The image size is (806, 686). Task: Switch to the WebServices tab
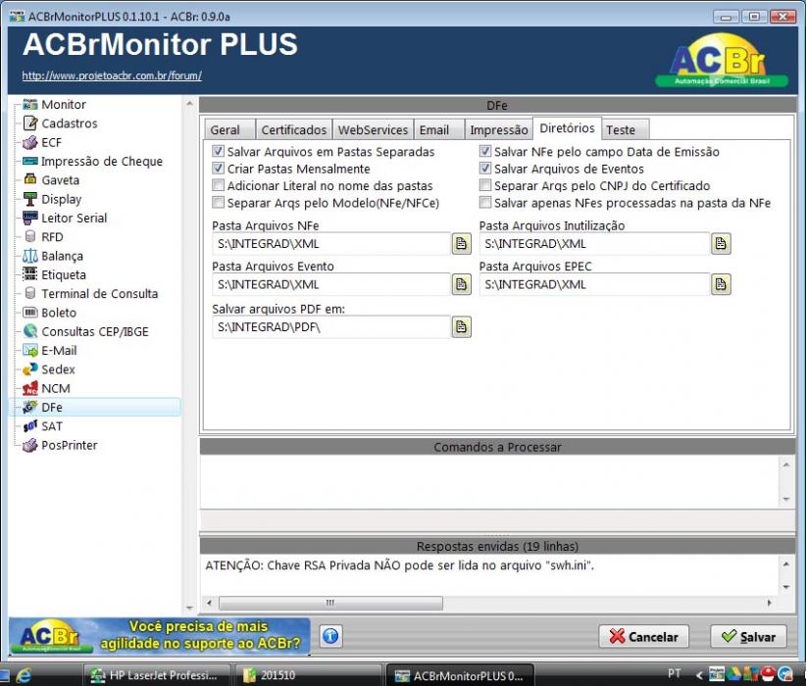(373, 130)
